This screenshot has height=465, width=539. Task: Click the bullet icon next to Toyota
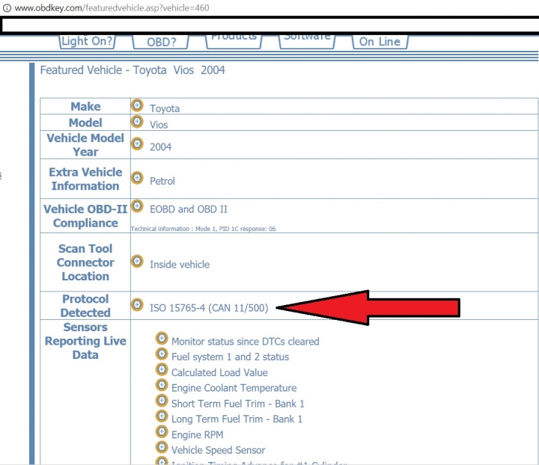(137, 105)
